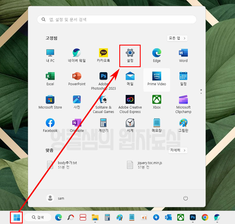Launch 그림판 (Paint) from pinned apps
This screenshot has height=224, width=235.
pos(183,125)
